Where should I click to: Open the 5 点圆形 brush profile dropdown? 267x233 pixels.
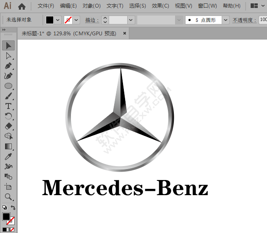click(x=225, y=20)
